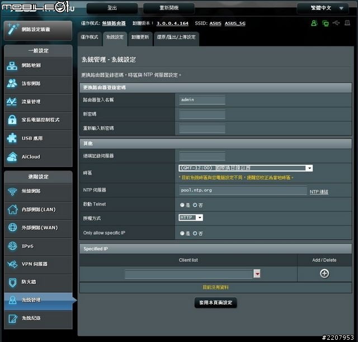Click the 防火牆 firewall shield icon

click(12, 282)
